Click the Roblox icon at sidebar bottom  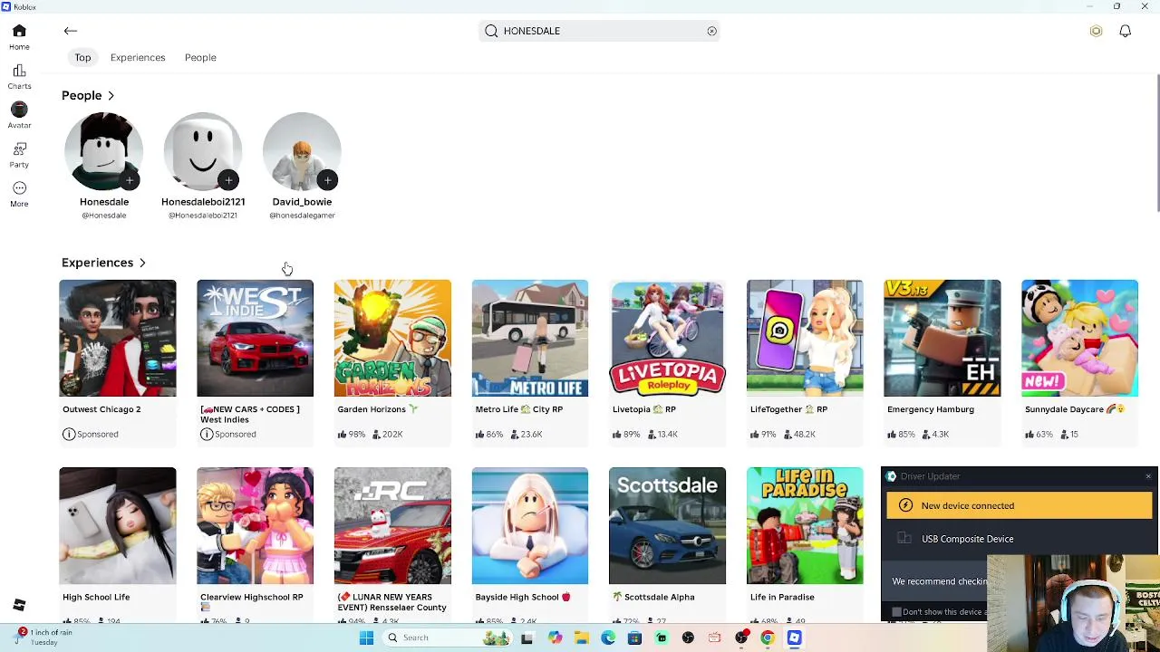tap(19, 605)
